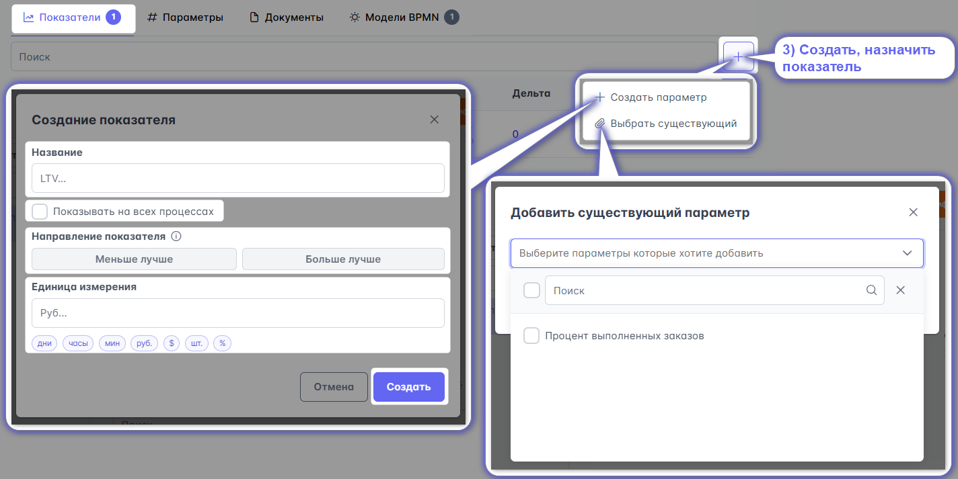Viewport: 958px width, 479px height.
Task: Click the Название input field
Action: (237, 179)
